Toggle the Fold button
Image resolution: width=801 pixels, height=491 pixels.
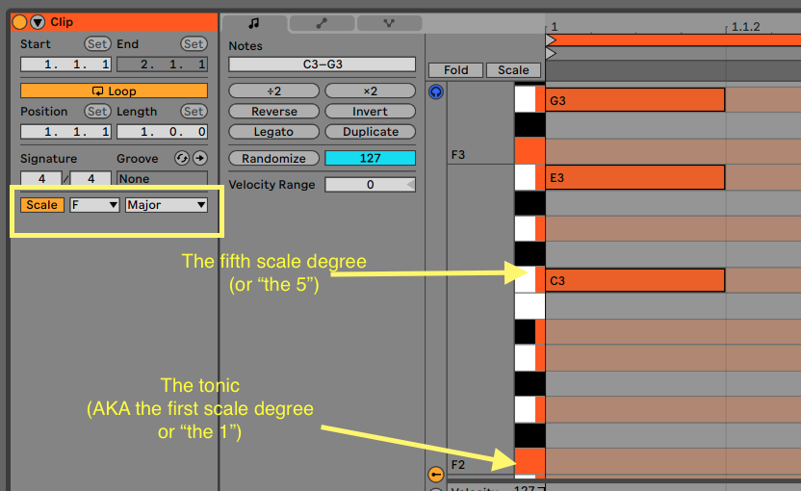pyautogui.click(x=455, y=70)
